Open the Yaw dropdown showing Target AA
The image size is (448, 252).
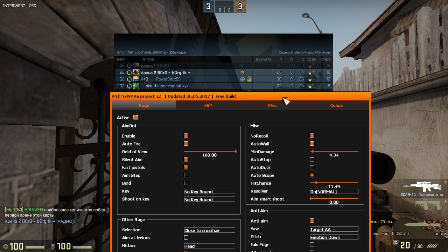tap(334, 229)
